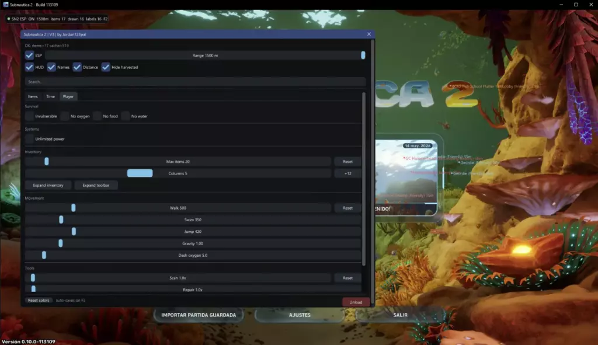Toggle the HUD checkbox
This screenshot has height=345, width=598.
point(29,67)
